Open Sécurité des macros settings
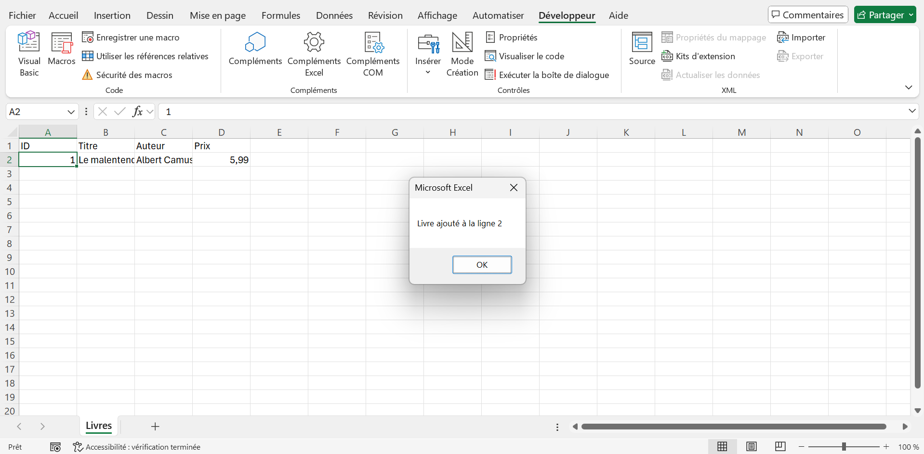Screen dimensions: 924x454 click(127, 75)
